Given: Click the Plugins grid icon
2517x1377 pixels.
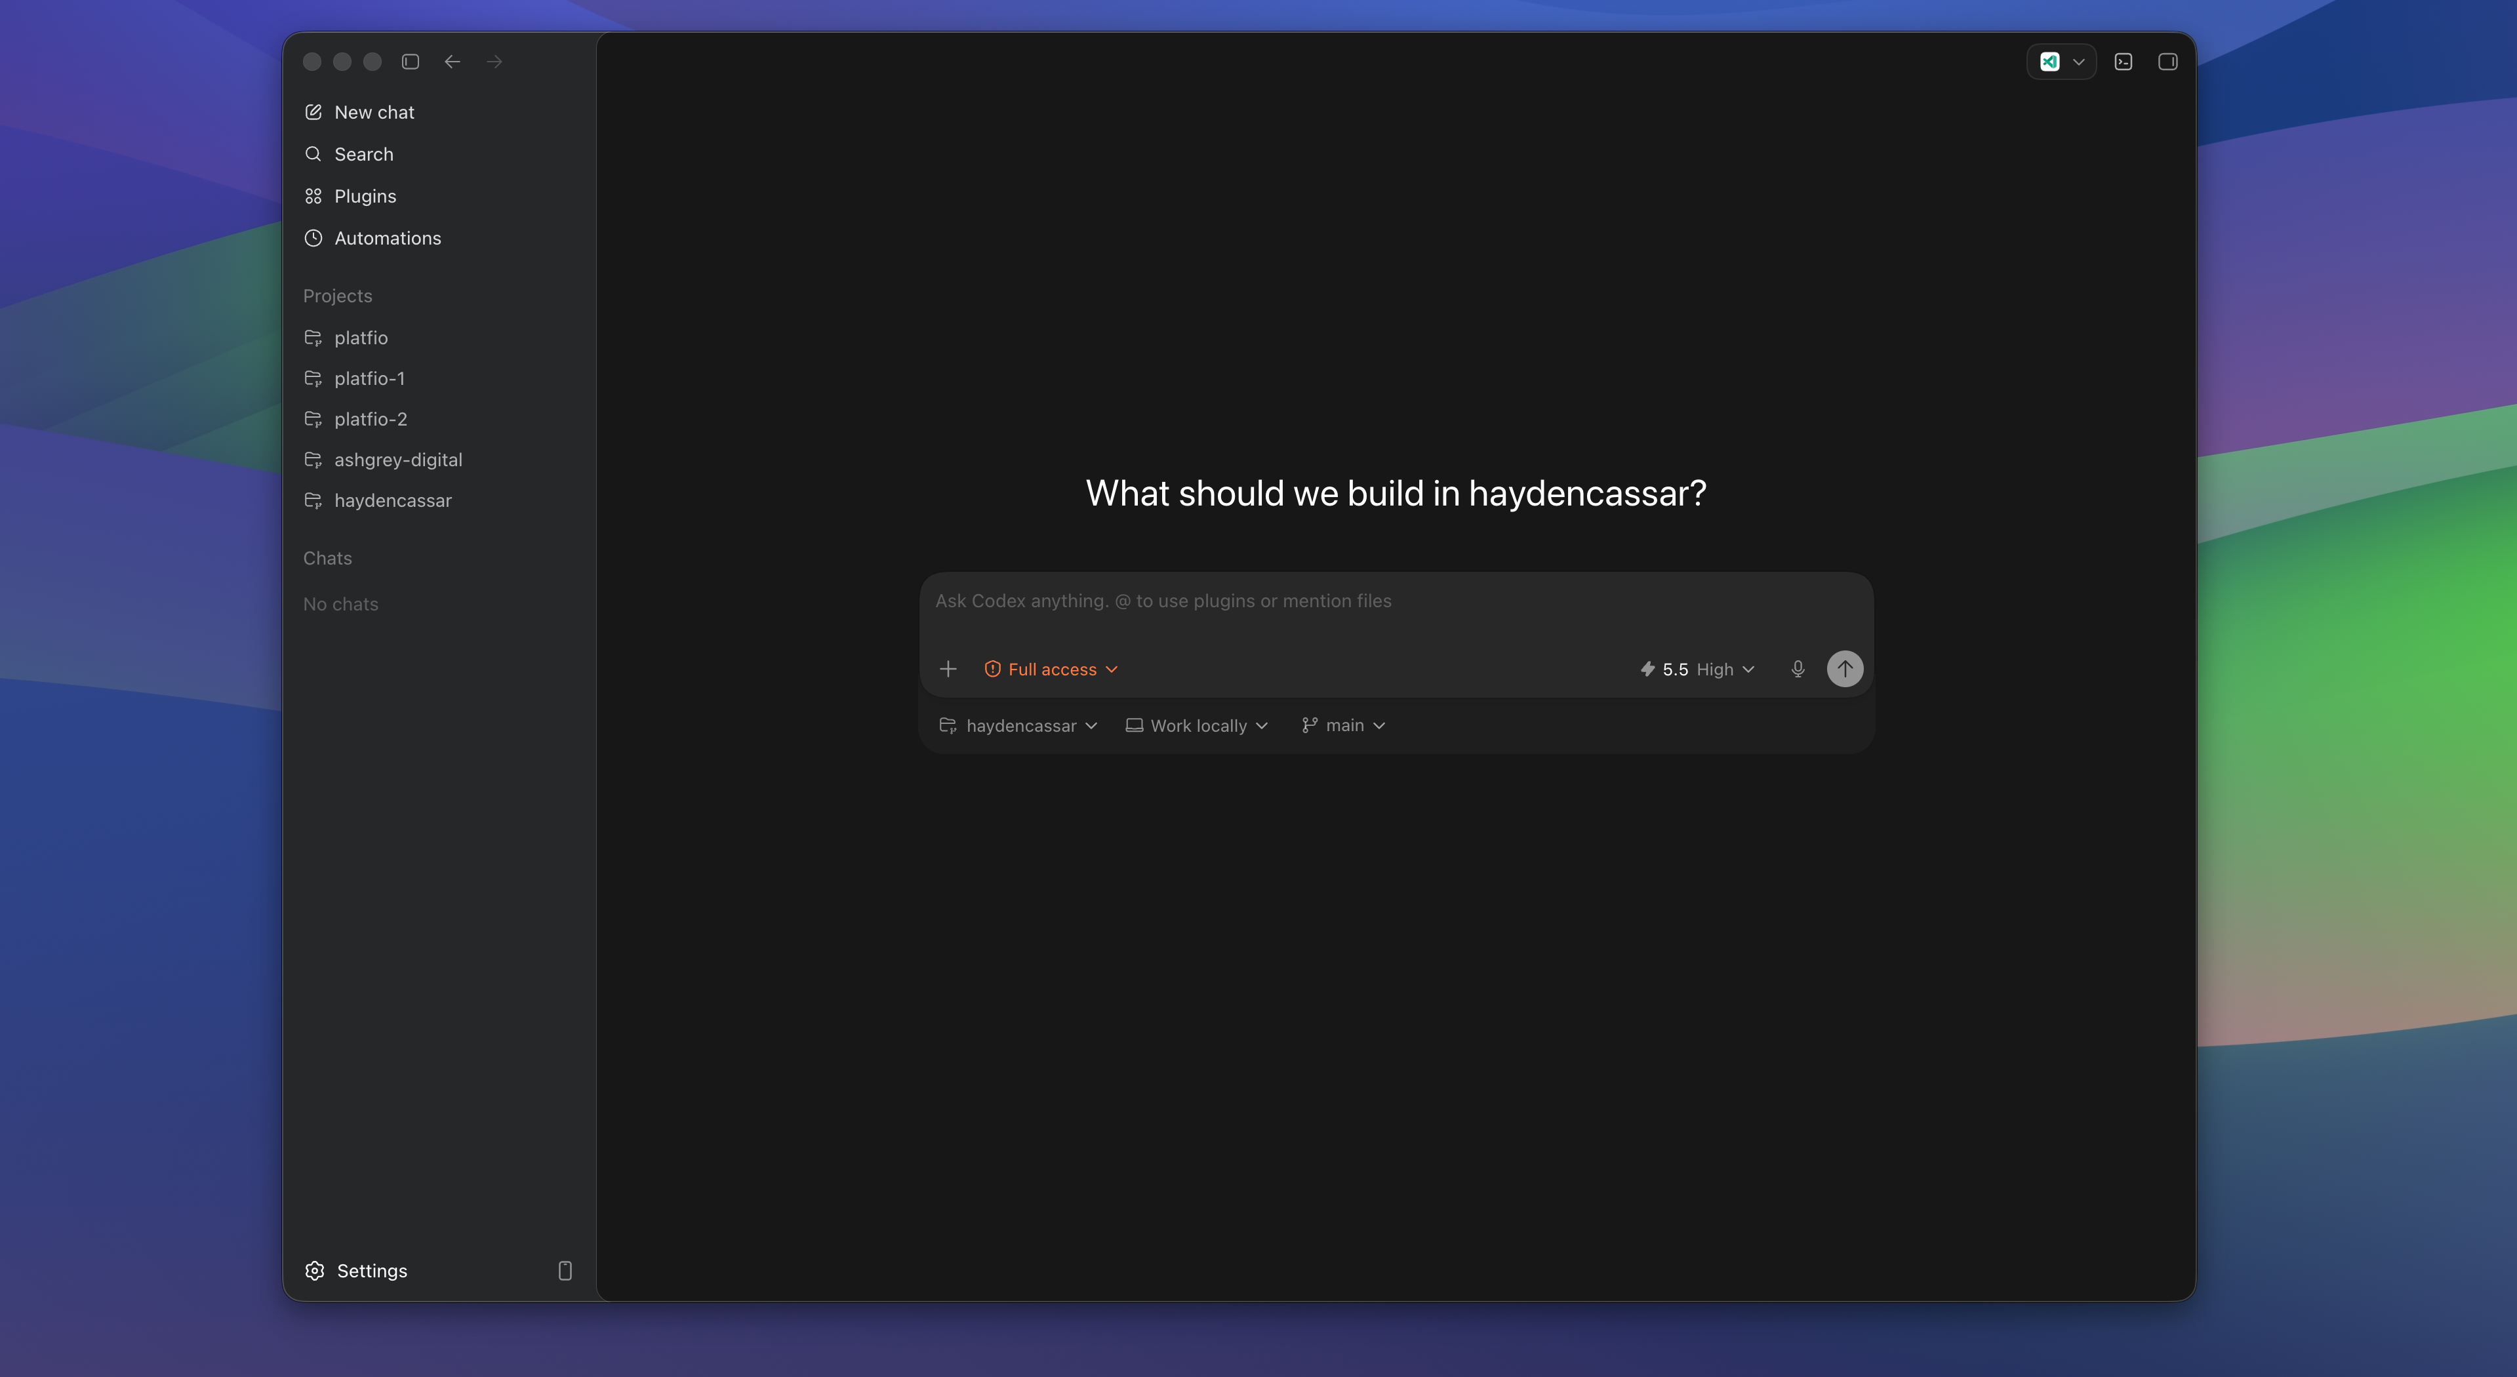Looking at the screenshot, I should [x=313, y=197].
